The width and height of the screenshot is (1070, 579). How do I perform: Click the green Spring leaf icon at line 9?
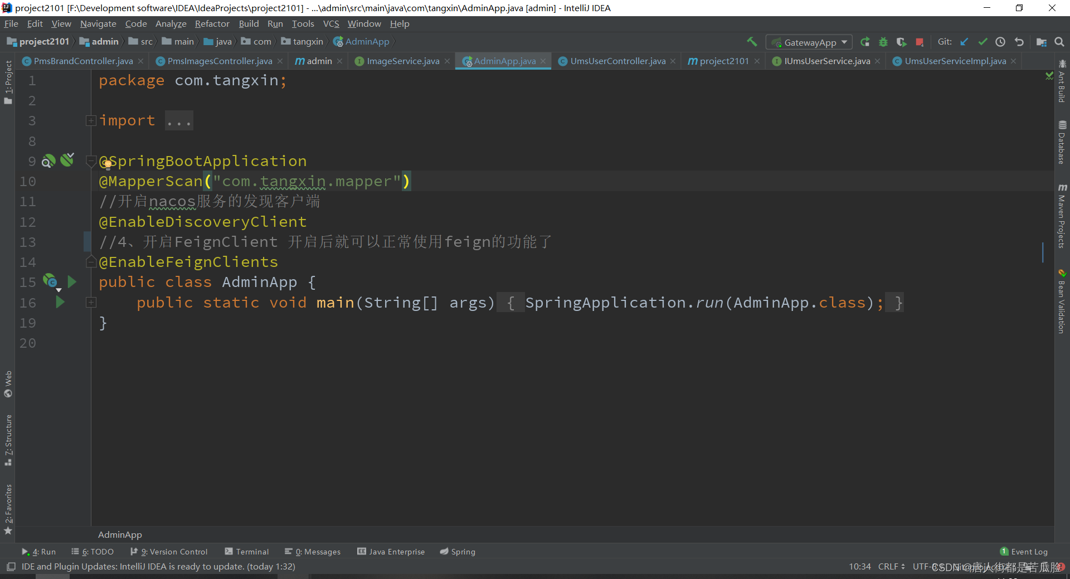click(x=67, y=160)
